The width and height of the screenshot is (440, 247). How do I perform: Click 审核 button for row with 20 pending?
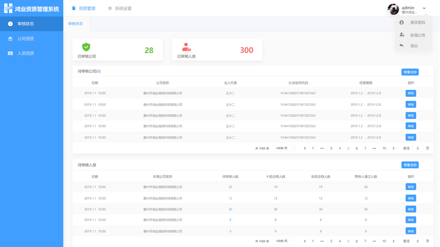[411, 187]
